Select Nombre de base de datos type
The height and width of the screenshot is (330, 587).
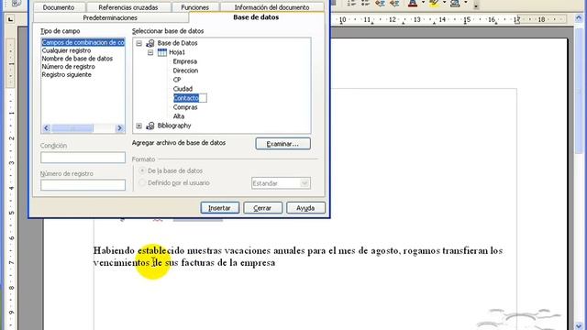(77, 59)
